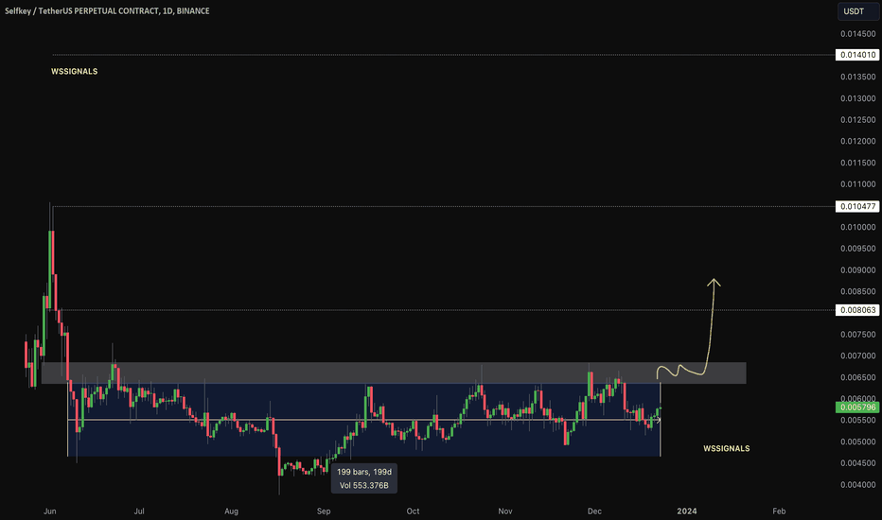
Task: Select the 0.008063 price line label
Action: (x=857, y=310)
